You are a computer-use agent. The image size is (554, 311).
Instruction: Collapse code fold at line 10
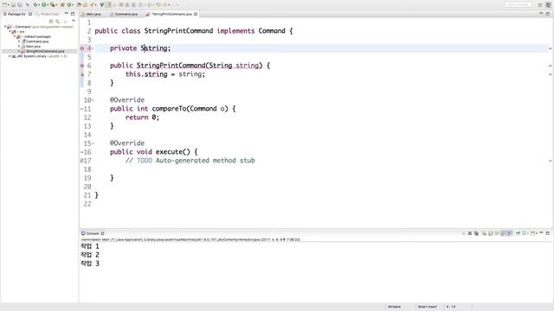(x=93, y=100)
